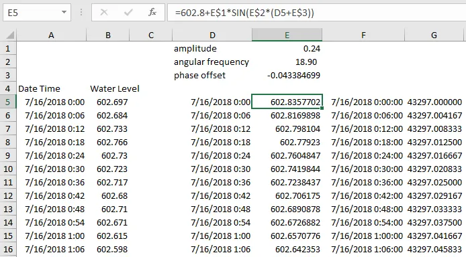The image size is (466, 257).
Task: Select row 2 header
Action: click(8, 62)
